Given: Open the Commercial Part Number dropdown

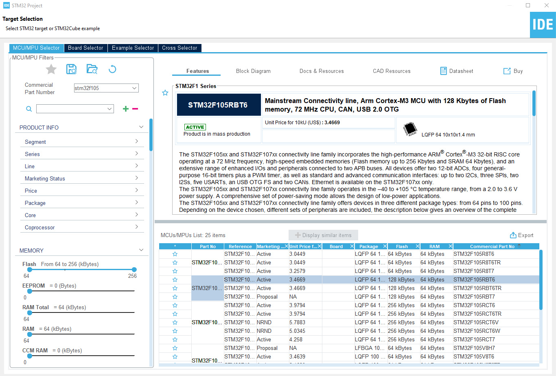Looking at the screenshot, I should (x=134, y=88).
